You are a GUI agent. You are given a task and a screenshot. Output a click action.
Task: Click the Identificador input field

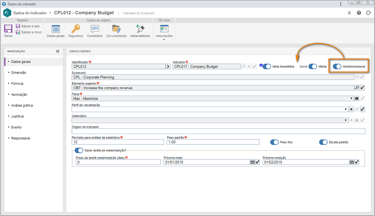click(x=119, y=67)
